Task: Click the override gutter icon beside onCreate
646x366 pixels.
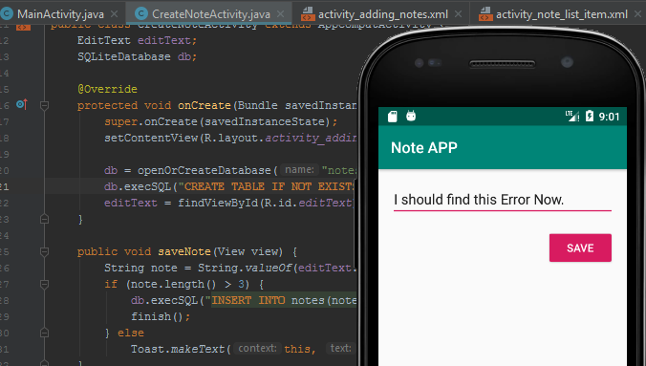Action: [x=21, y=105]
